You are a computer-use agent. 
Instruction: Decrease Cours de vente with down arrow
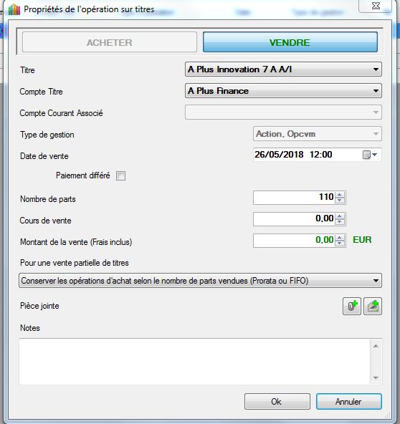coord(340,222)
